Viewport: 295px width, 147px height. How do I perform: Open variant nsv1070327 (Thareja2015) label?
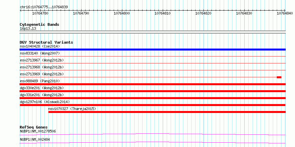pyautogui.click(x=72, y=109)
